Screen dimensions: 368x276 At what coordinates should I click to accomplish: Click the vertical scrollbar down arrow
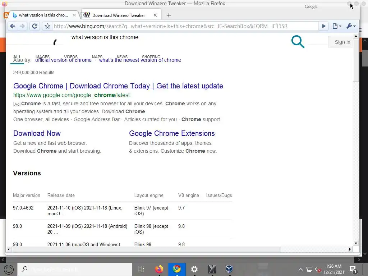point(356,243)
